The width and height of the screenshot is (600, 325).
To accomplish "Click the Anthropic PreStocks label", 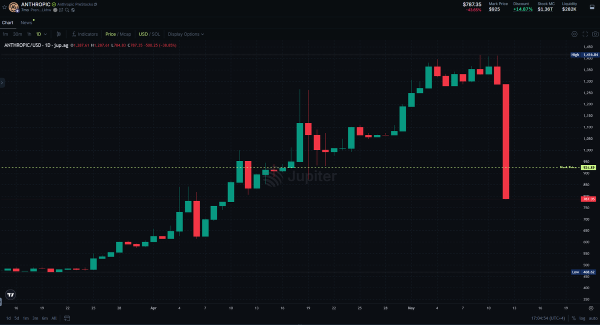I will click(75, 4).
